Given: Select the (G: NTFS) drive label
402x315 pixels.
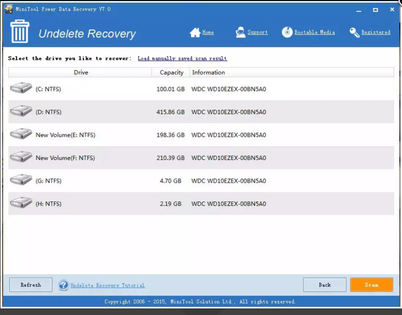Looking at the screenshot, I should (x=49, y=181).
